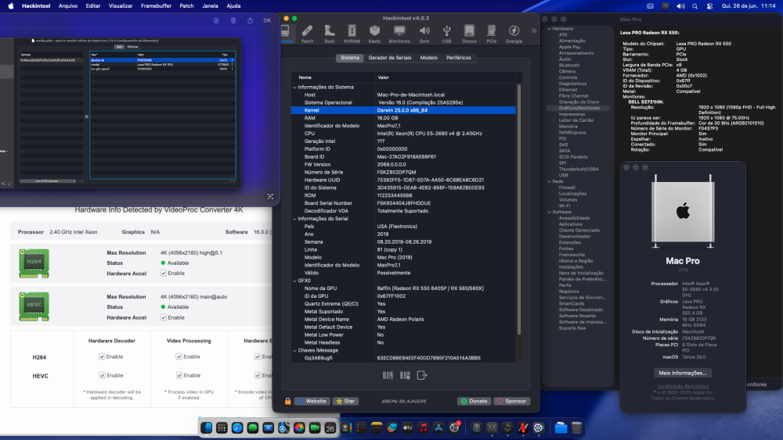Select the Board Serial Number row
783x440 pixels.
(x=403, y=203)
